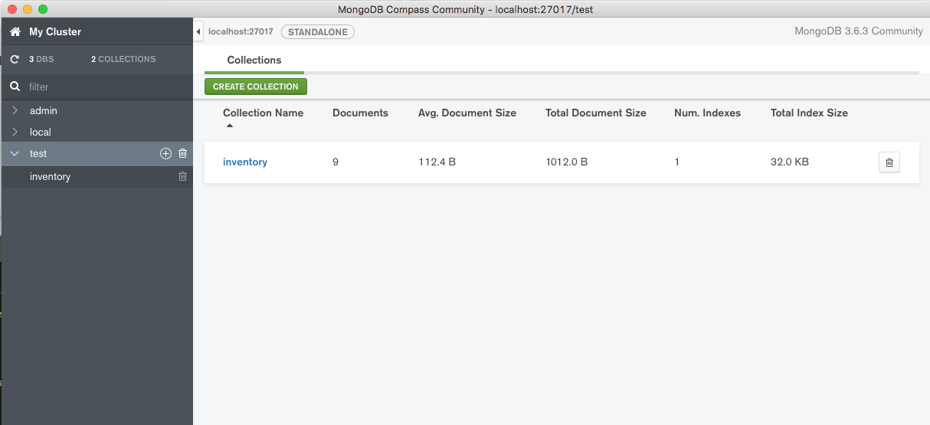Click the MongoDB 3.6.3 Community version text
This screenshot has height=425, width=930.
click(x=859, y=31)
